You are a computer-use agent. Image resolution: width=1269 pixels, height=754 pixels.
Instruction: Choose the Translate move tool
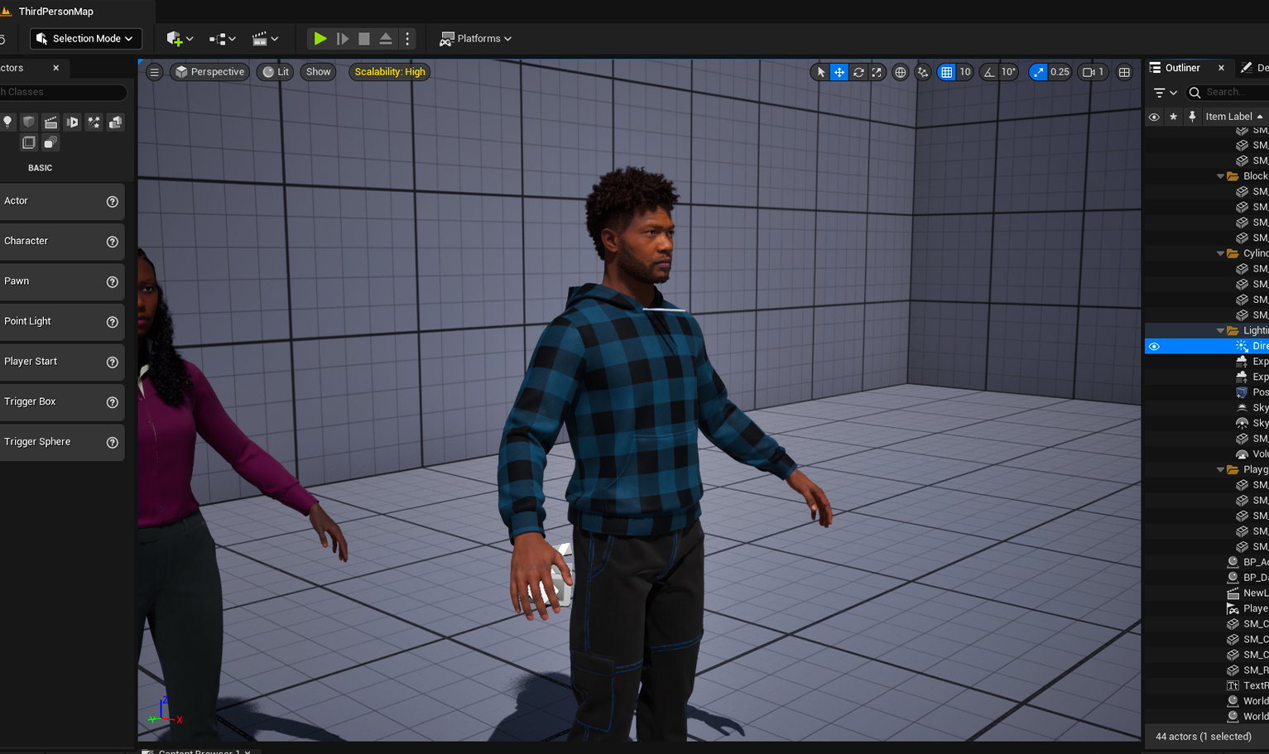[x=839, y=72]
